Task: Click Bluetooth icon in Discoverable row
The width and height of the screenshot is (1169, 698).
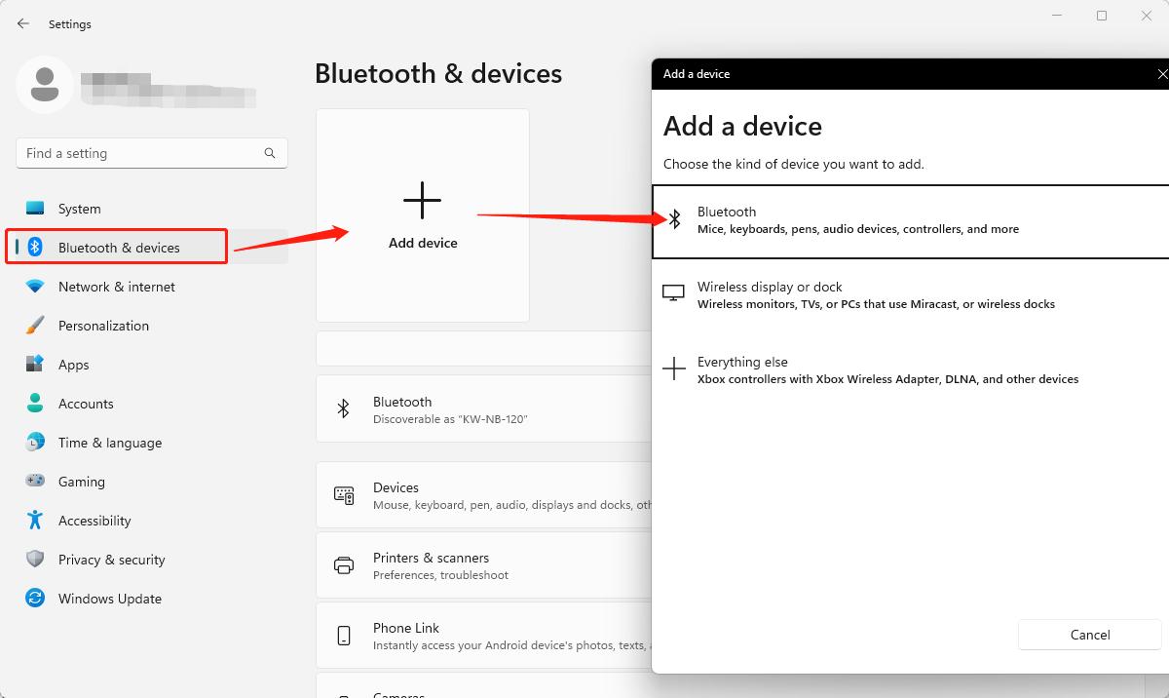Action: tap(343, 409)
